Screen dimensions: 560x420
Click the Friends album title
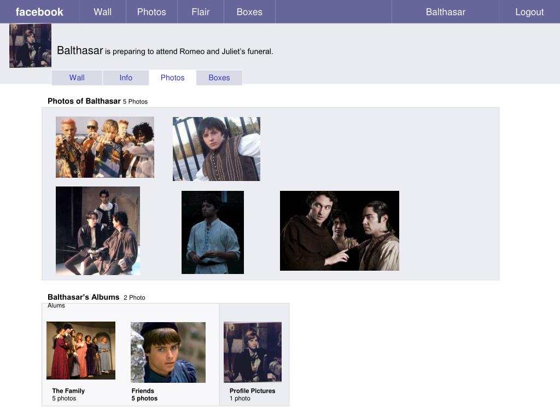(143, 390)
